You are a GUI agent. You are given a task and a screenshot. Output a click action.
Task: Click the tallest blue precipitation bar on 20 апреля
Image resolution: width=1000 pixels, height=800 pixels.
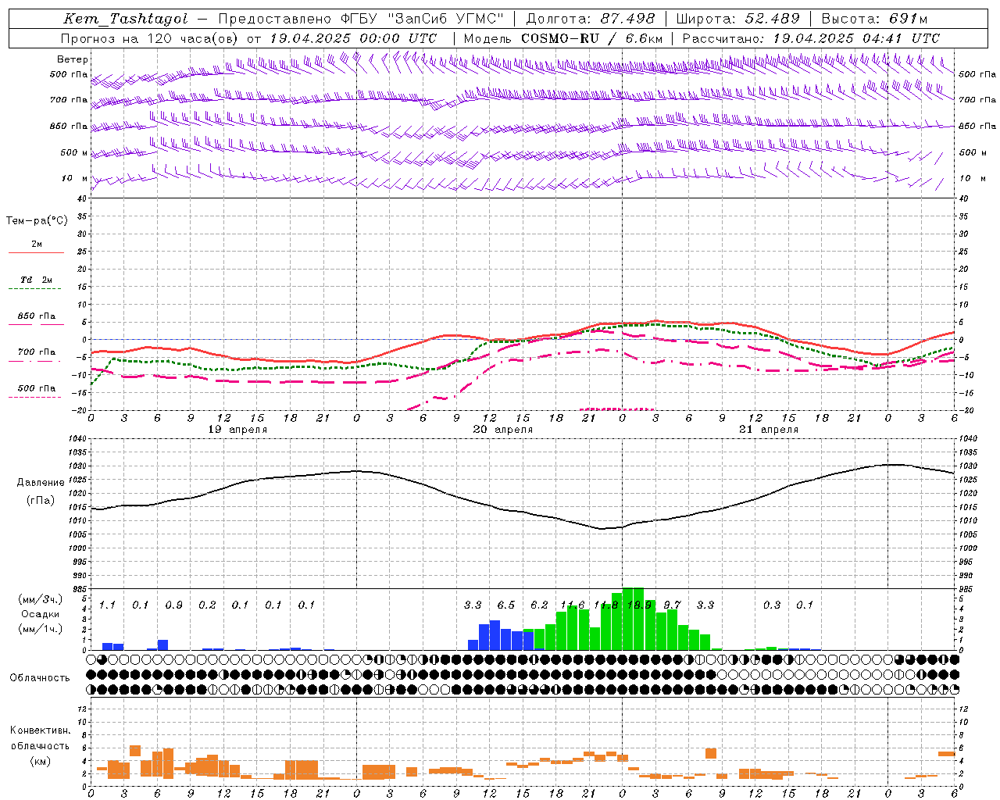(495, 635)
